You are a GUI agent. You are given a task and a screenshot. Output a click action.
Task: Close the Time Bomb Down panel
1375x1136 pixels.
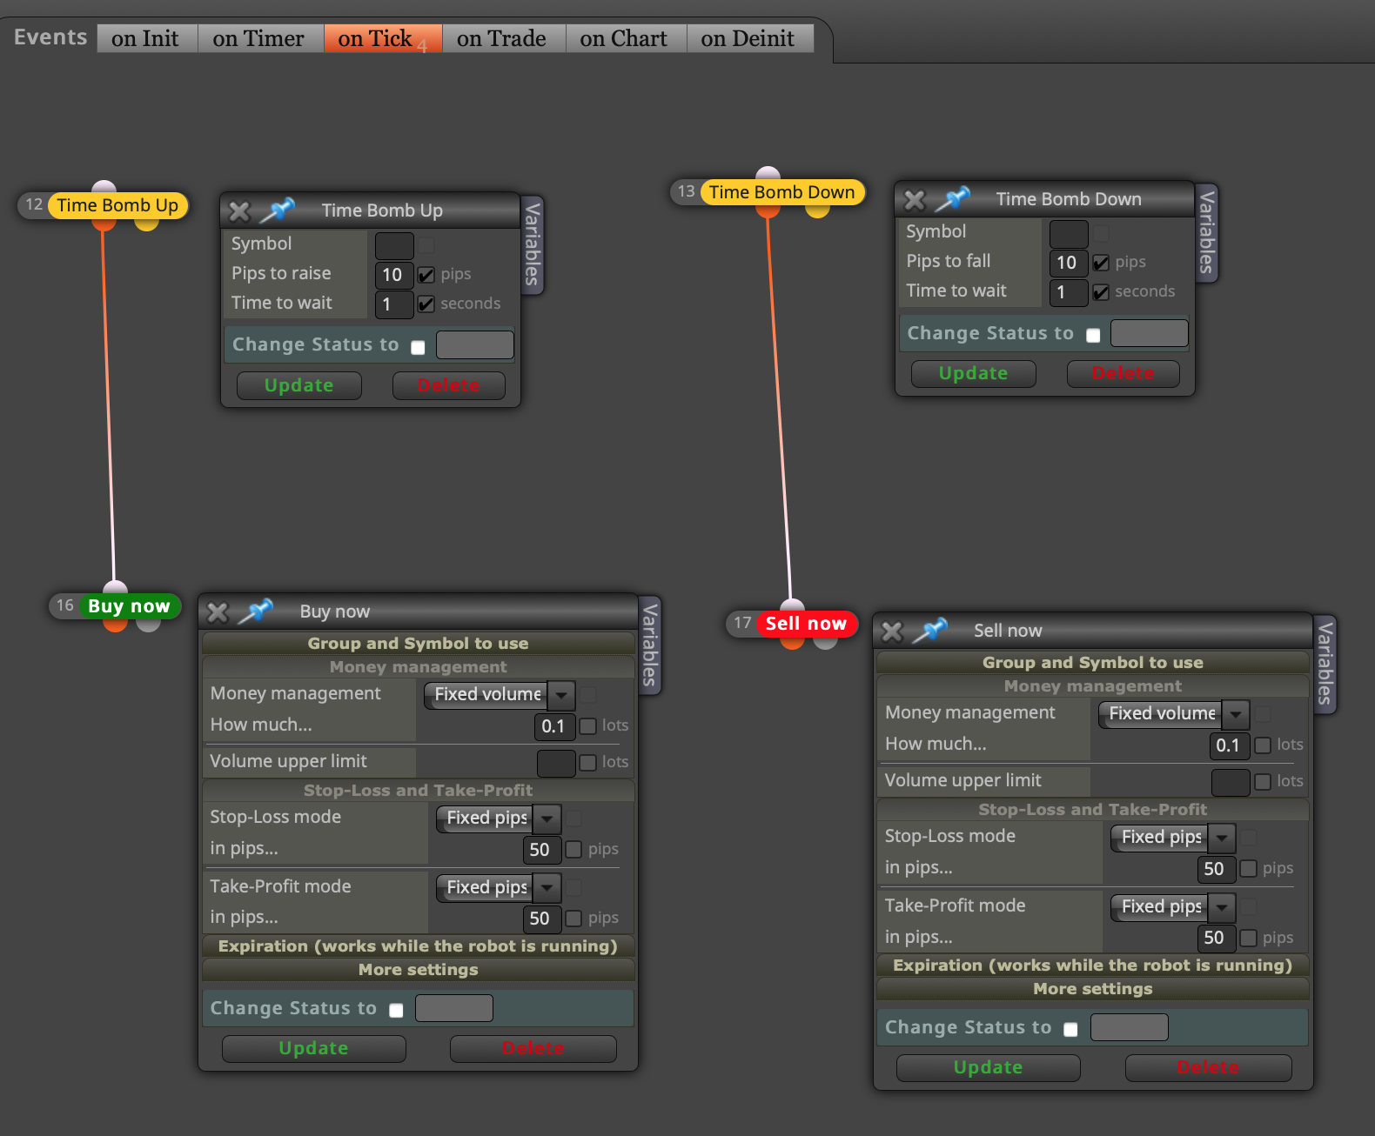click(915, 200)
